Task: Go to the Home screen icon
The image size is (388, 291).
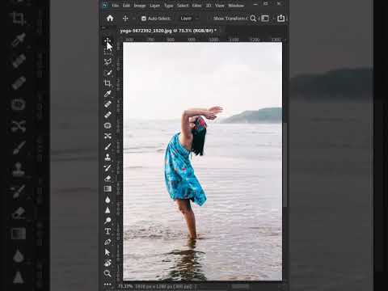Action: 110,19
